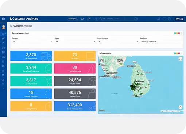Open Filters panel three-dot menu
Viewport: 186px width, 134px height.
pyautogui.click(x=182, y=33)
